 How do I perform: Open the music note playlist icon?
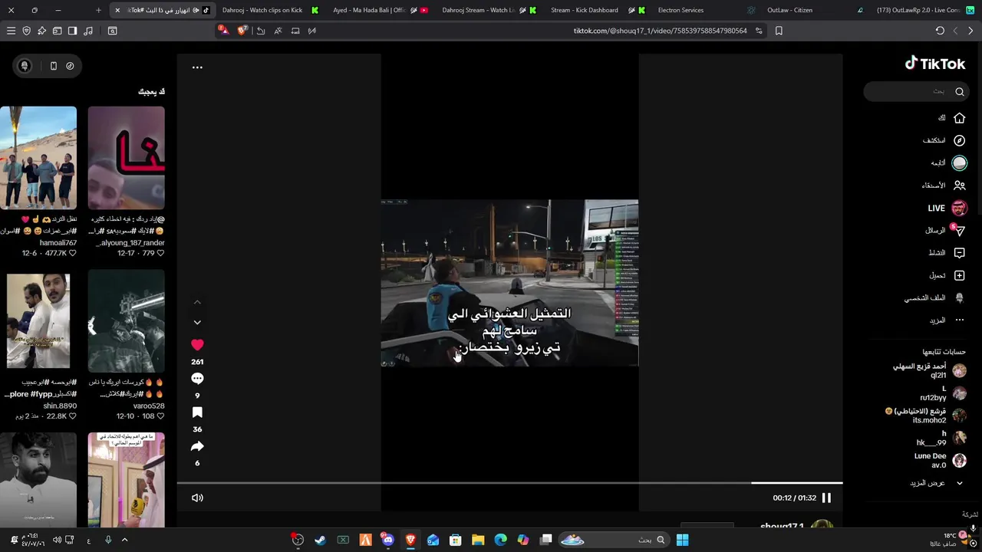click(87, 31)
